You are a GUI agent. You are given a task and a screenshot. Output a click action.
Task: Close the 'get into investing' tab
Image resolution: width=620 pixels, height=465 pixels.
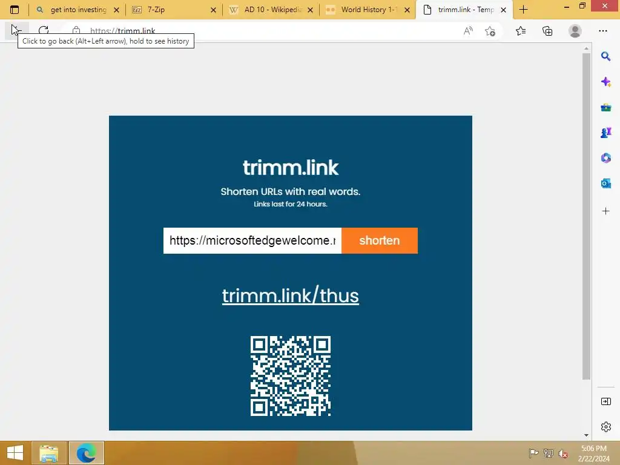(116, 10)
